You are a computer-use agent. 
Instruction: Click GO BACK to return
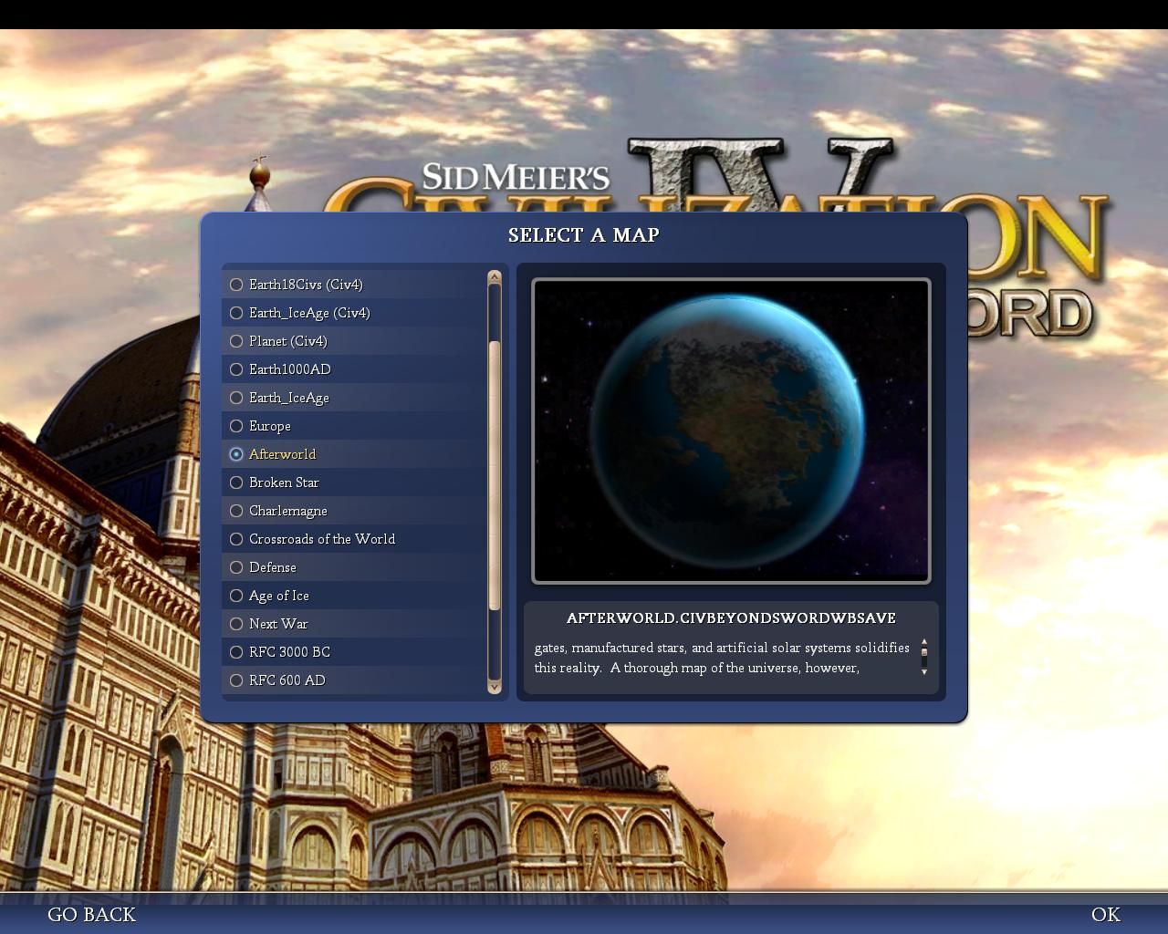(x=91, y=915)
